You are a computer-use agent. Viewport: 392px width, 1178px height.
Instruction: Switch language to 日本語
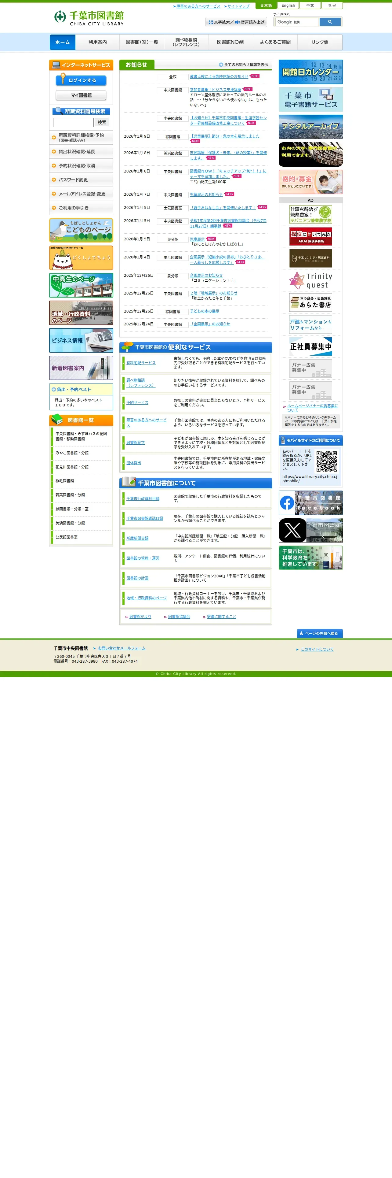pos(266,6)
